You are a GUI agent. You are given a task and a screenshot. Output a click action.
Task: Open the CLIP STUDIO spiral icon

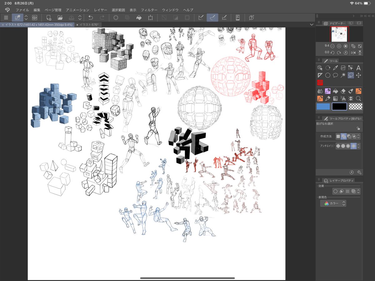pyautogui.click(x=35, y=18)
